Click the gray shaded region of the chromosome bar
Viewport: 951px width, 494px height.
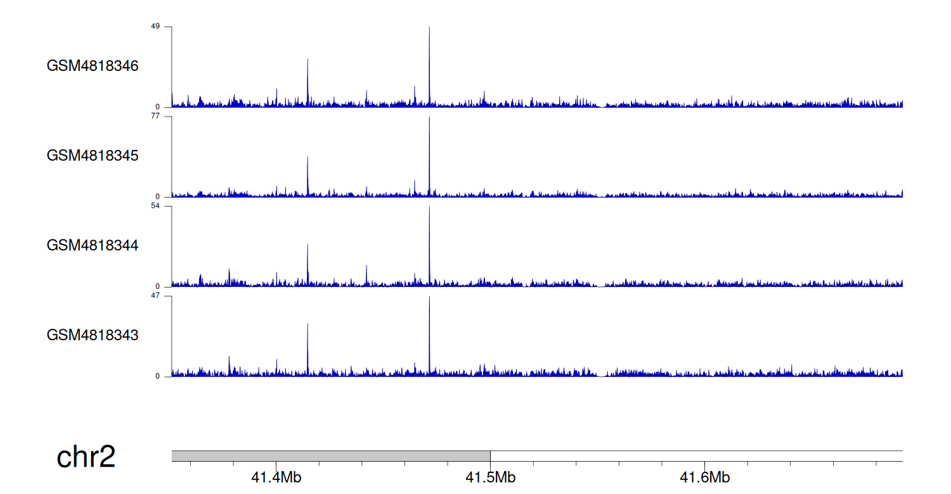330,456
